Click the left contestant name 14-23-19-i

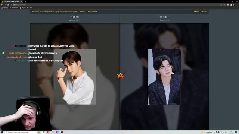pyautogui.click(x=75, y=17)
